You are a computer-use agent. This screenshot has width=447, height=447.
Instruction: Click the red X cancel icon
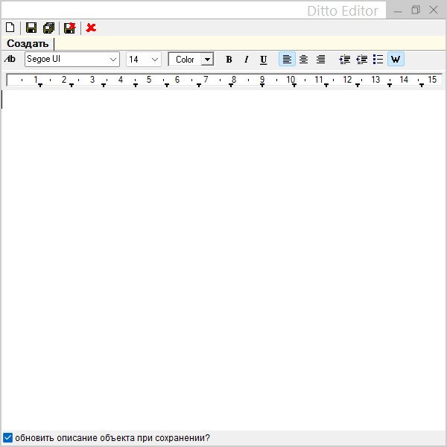[91, 28]
